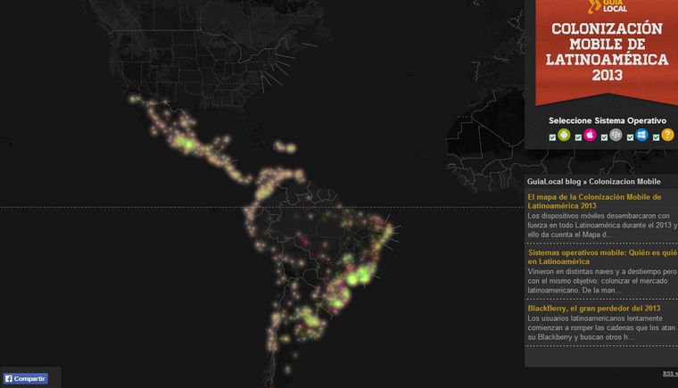Click the blue Windows icon
Viewport: 678px width, 388px height.
tap(641, 135)
